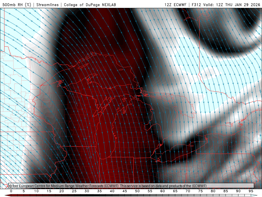Click the "10" color scale label
The height and width of the screenshot is (197, 262).
pyautogui.click(x=36, y=191)
